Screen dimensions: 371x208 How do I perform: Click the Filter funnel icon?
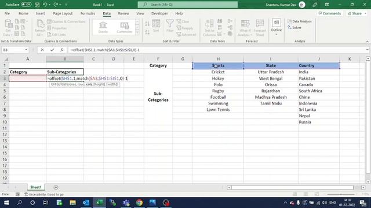[170, 26]
